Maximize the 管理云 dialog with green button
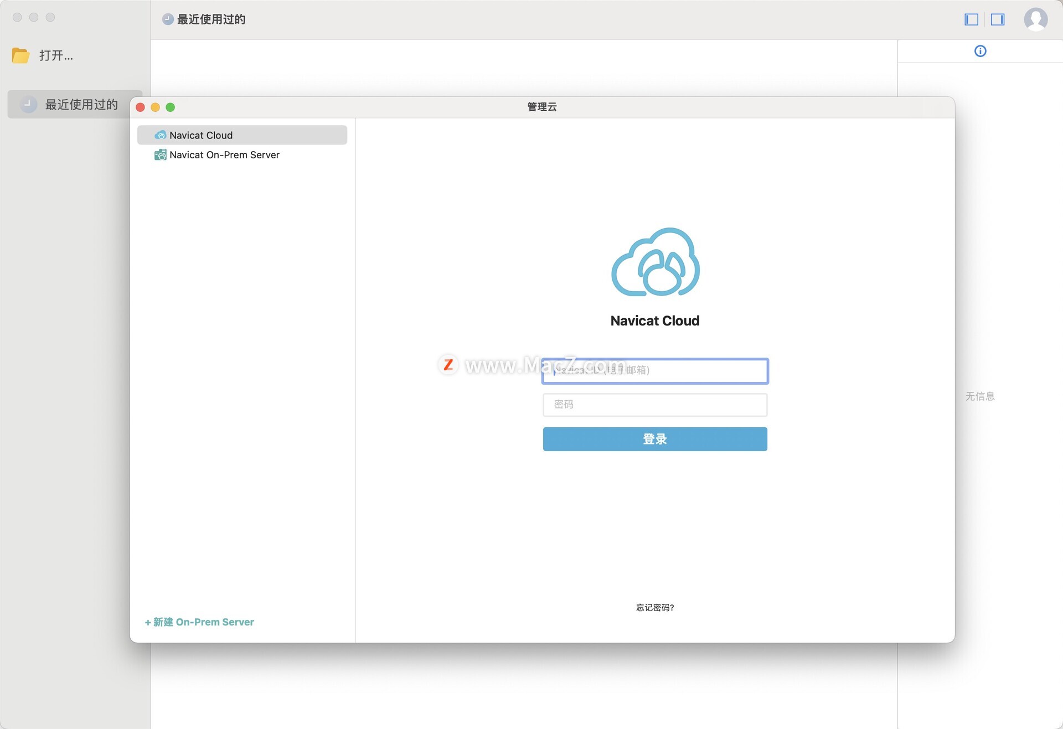Viewport: 1063px width, 729px height. tap(171, 107)
